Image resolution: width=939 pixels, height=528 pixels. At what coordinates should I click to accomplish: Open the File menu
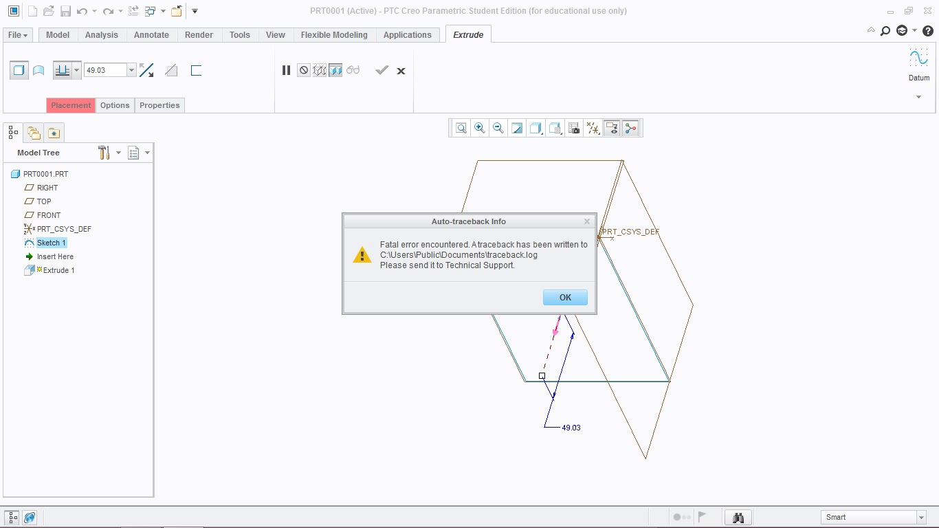pos(18,35)
